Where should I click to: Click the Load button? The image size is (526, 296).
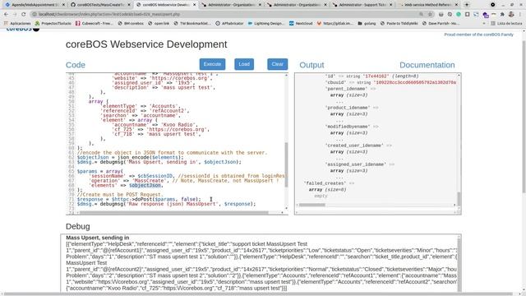tap(244, 64)
